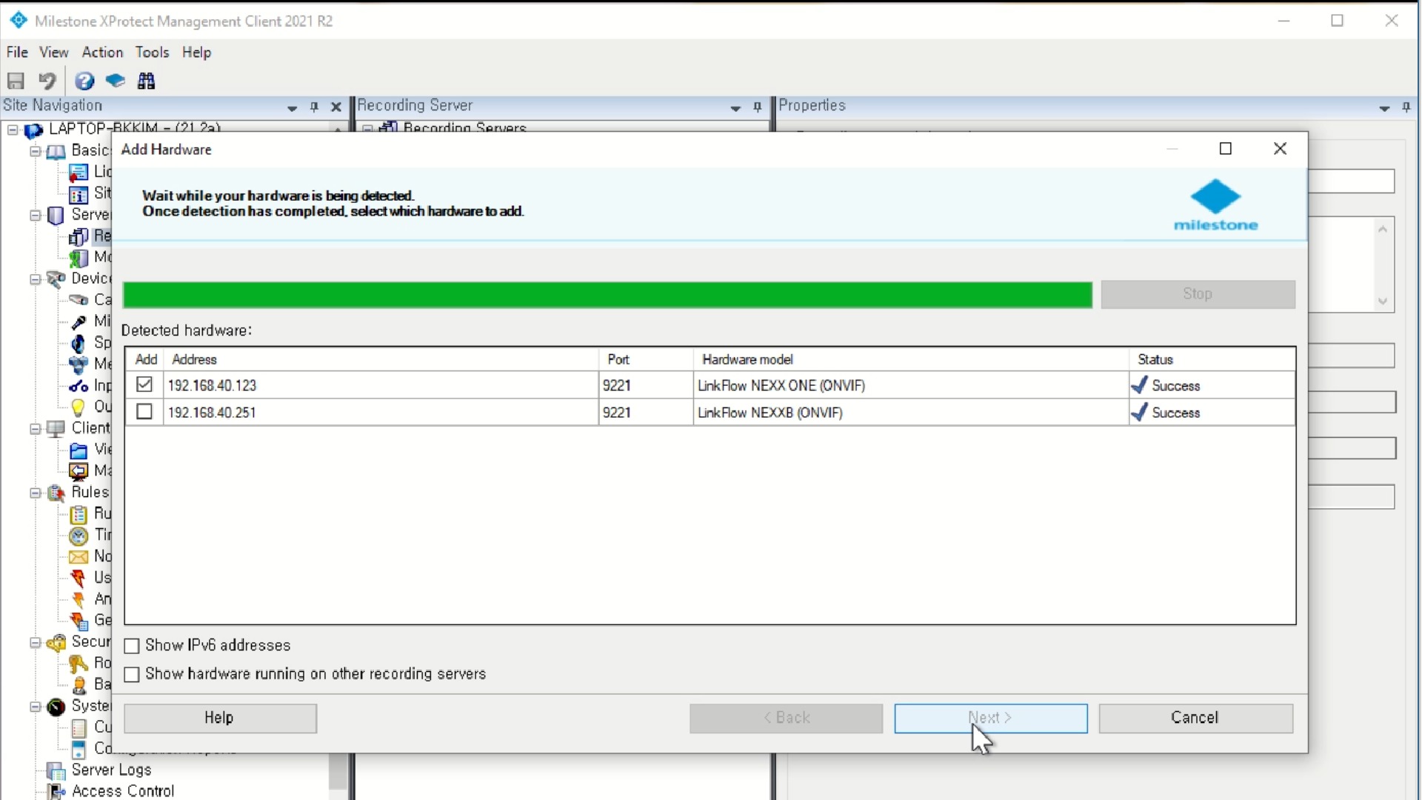This screenshot has height=800, width=1422.
Task: Collapse the Security tree node
Action: click(x=35, y=642)
